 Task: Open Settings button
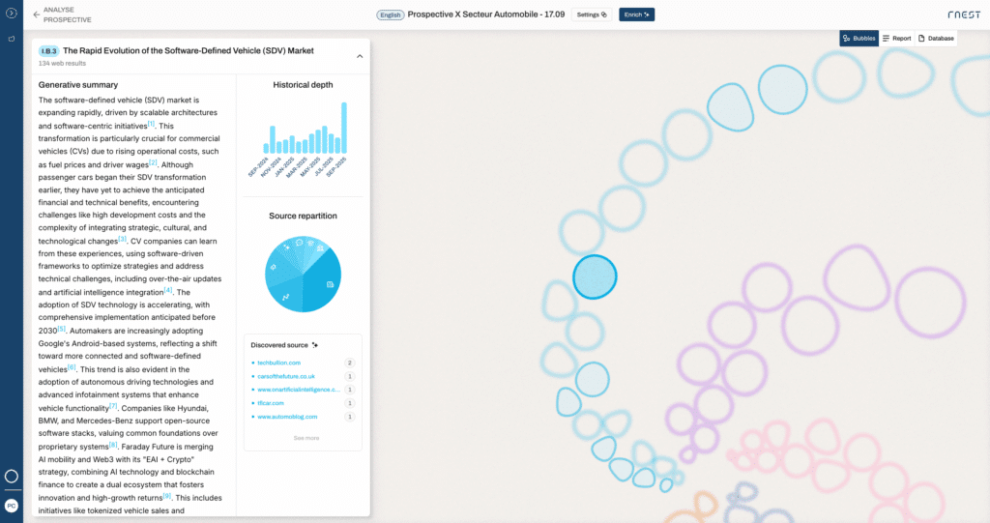[592, 15]
